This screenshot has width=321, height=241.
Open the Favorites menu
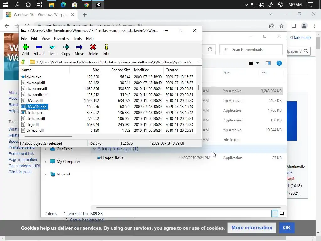(61, 39)
